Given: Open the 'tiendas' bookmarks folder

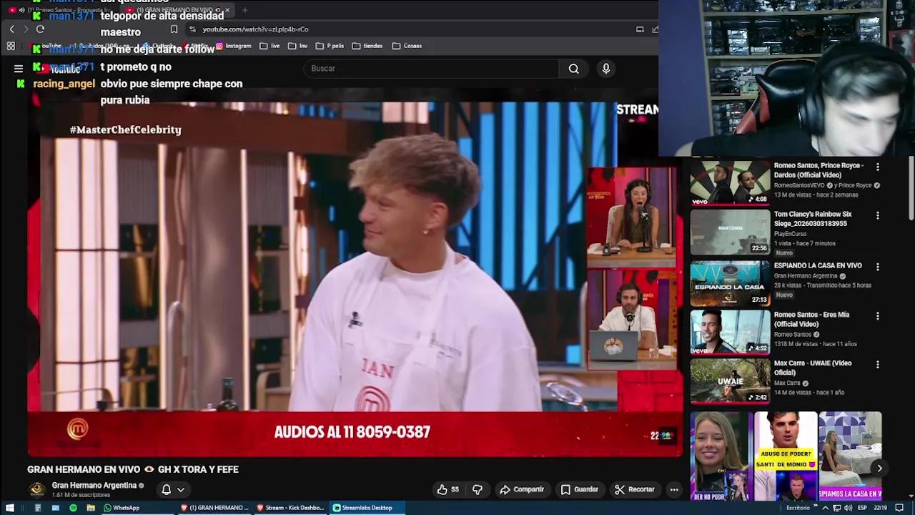Looking at the screenshot, I should [x=367, y=46].
